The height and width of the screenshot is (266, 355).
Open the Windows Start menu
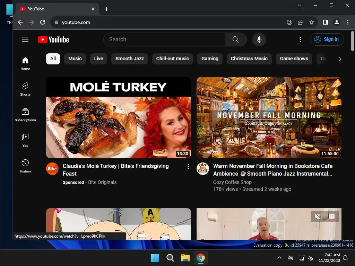(x=155, y=258)
